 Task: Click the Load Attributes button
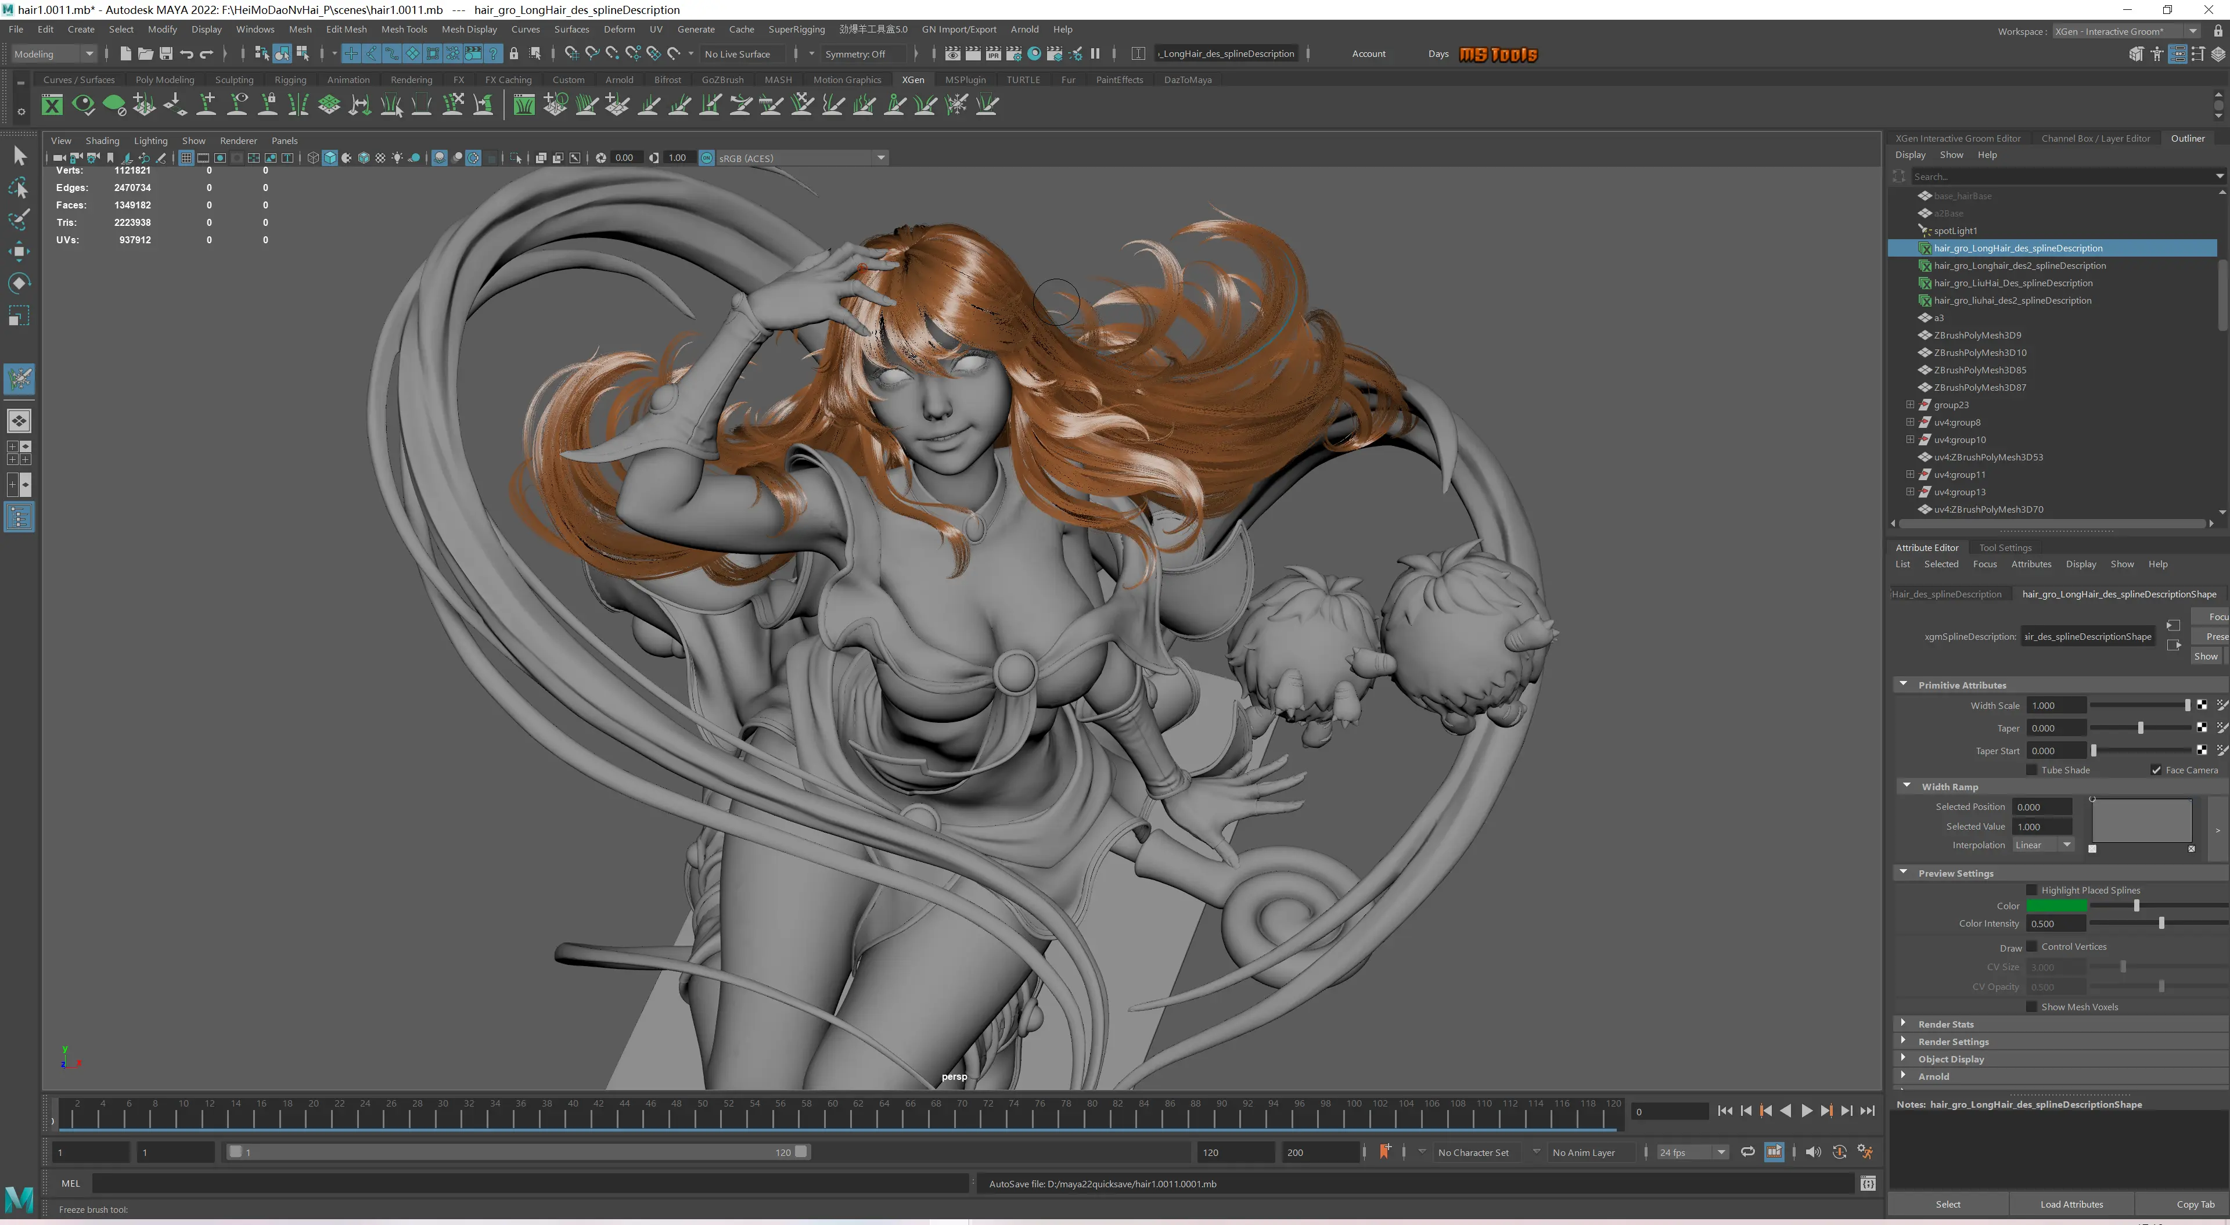(2071, 1204)
